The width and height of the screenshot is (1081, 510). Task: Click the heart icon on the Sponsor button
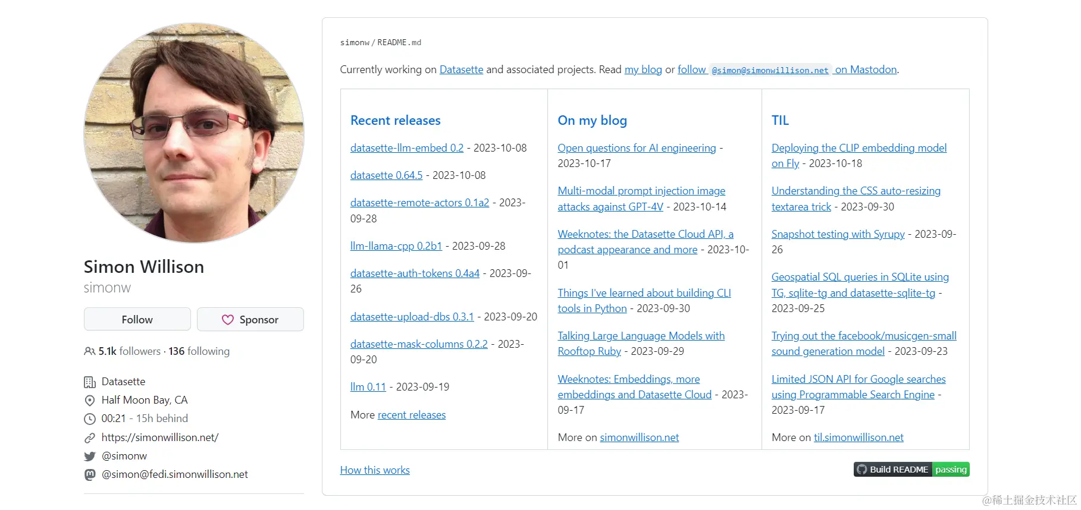pos(228,320)
